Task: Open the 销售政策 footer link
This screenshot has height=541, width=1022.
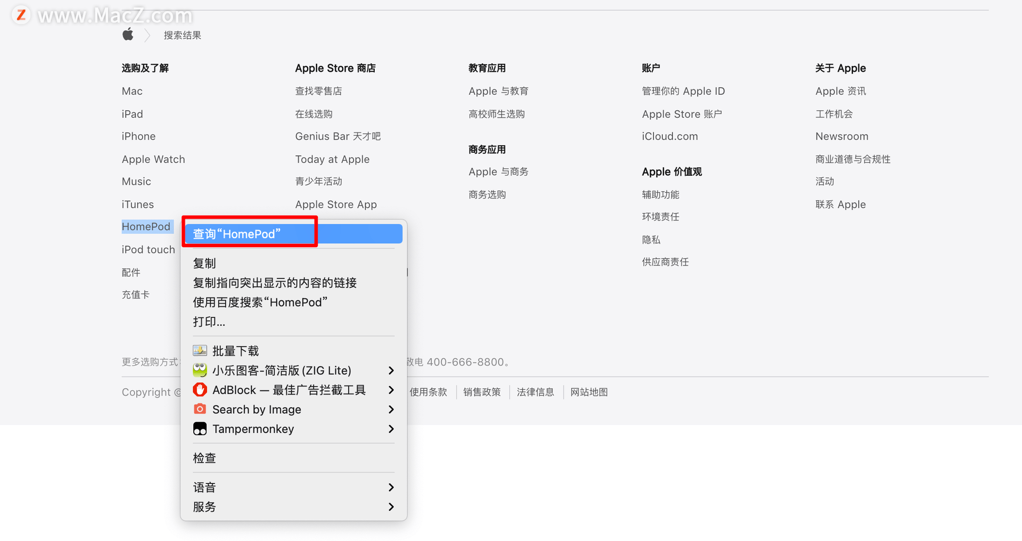Action: pos(482,392)
